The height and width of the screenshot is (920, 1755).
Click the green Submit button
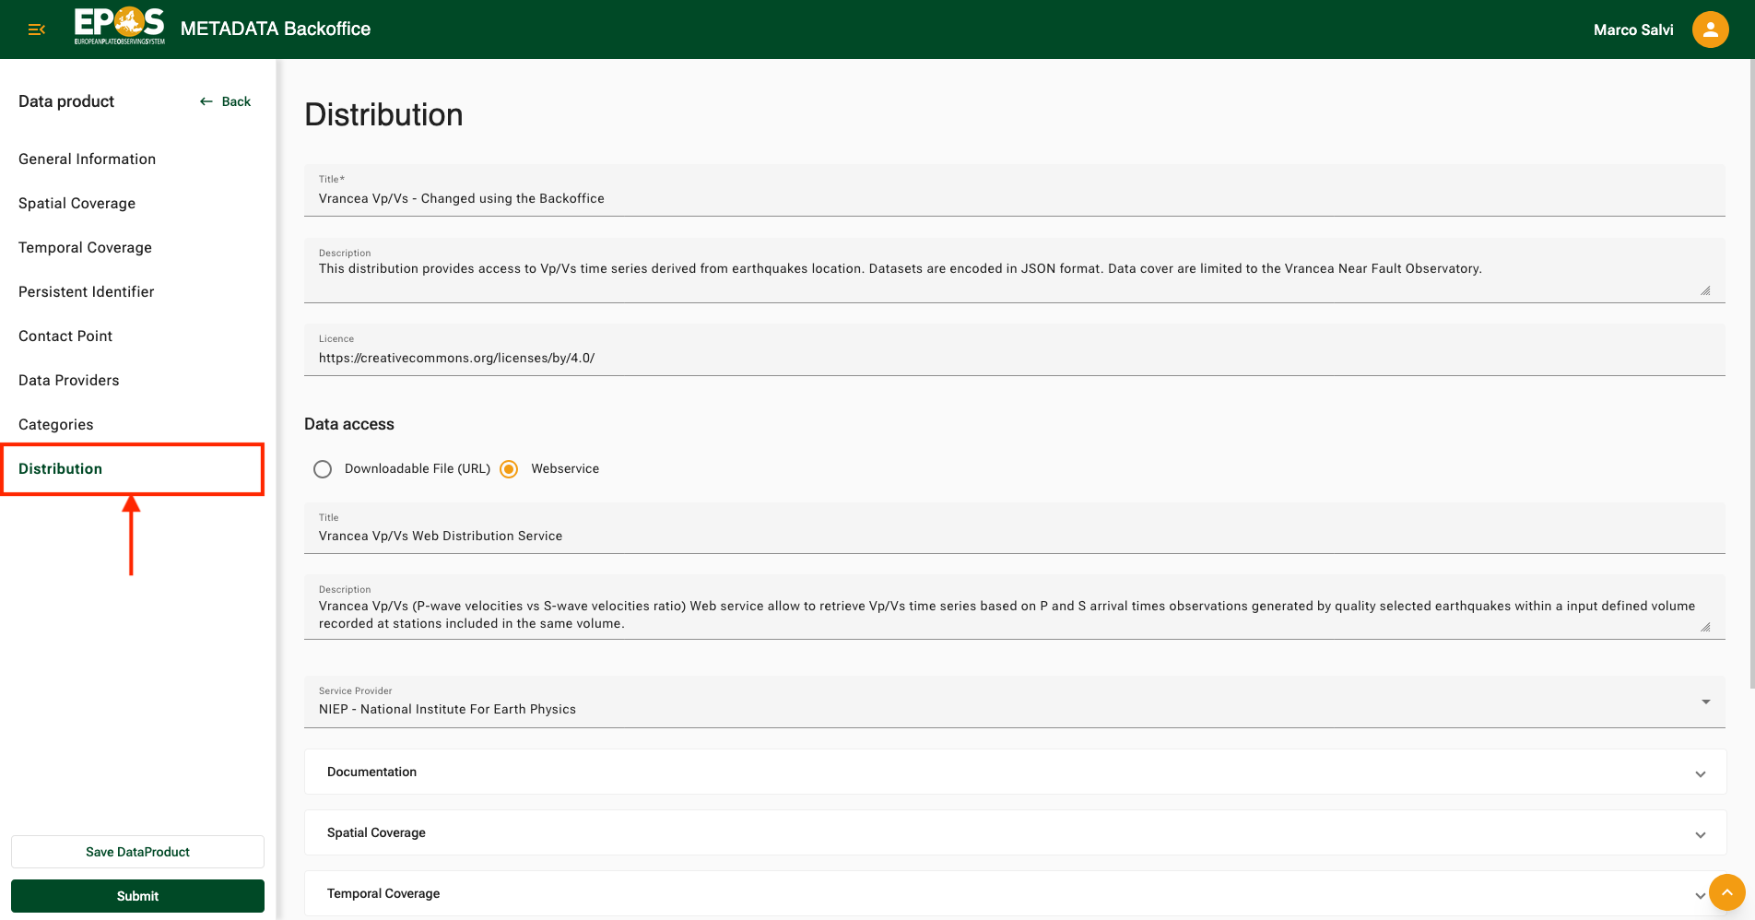pyautogui.click(x=137, y=896)
